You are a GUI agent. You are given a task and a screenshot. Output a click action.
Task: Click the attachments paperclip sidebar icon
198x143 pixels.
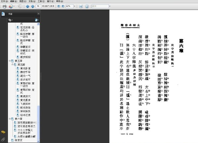[3, 139]
